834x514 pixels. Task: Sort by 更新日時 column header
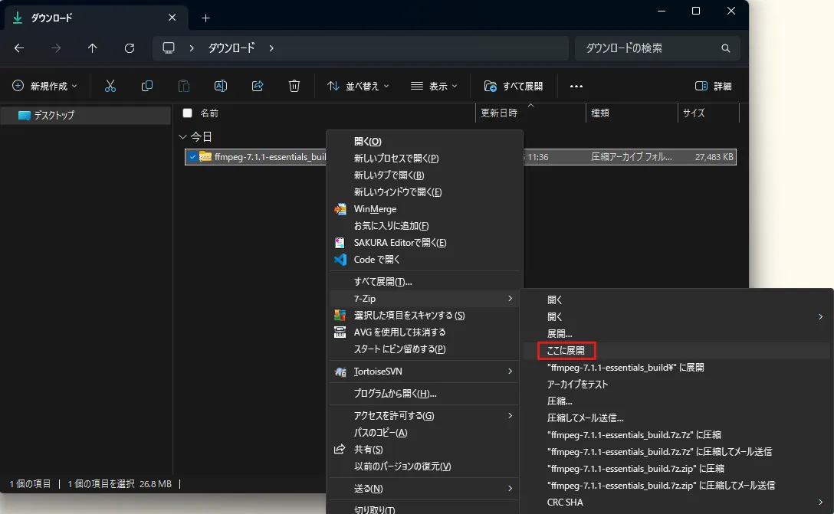click(x=530, y=113)
